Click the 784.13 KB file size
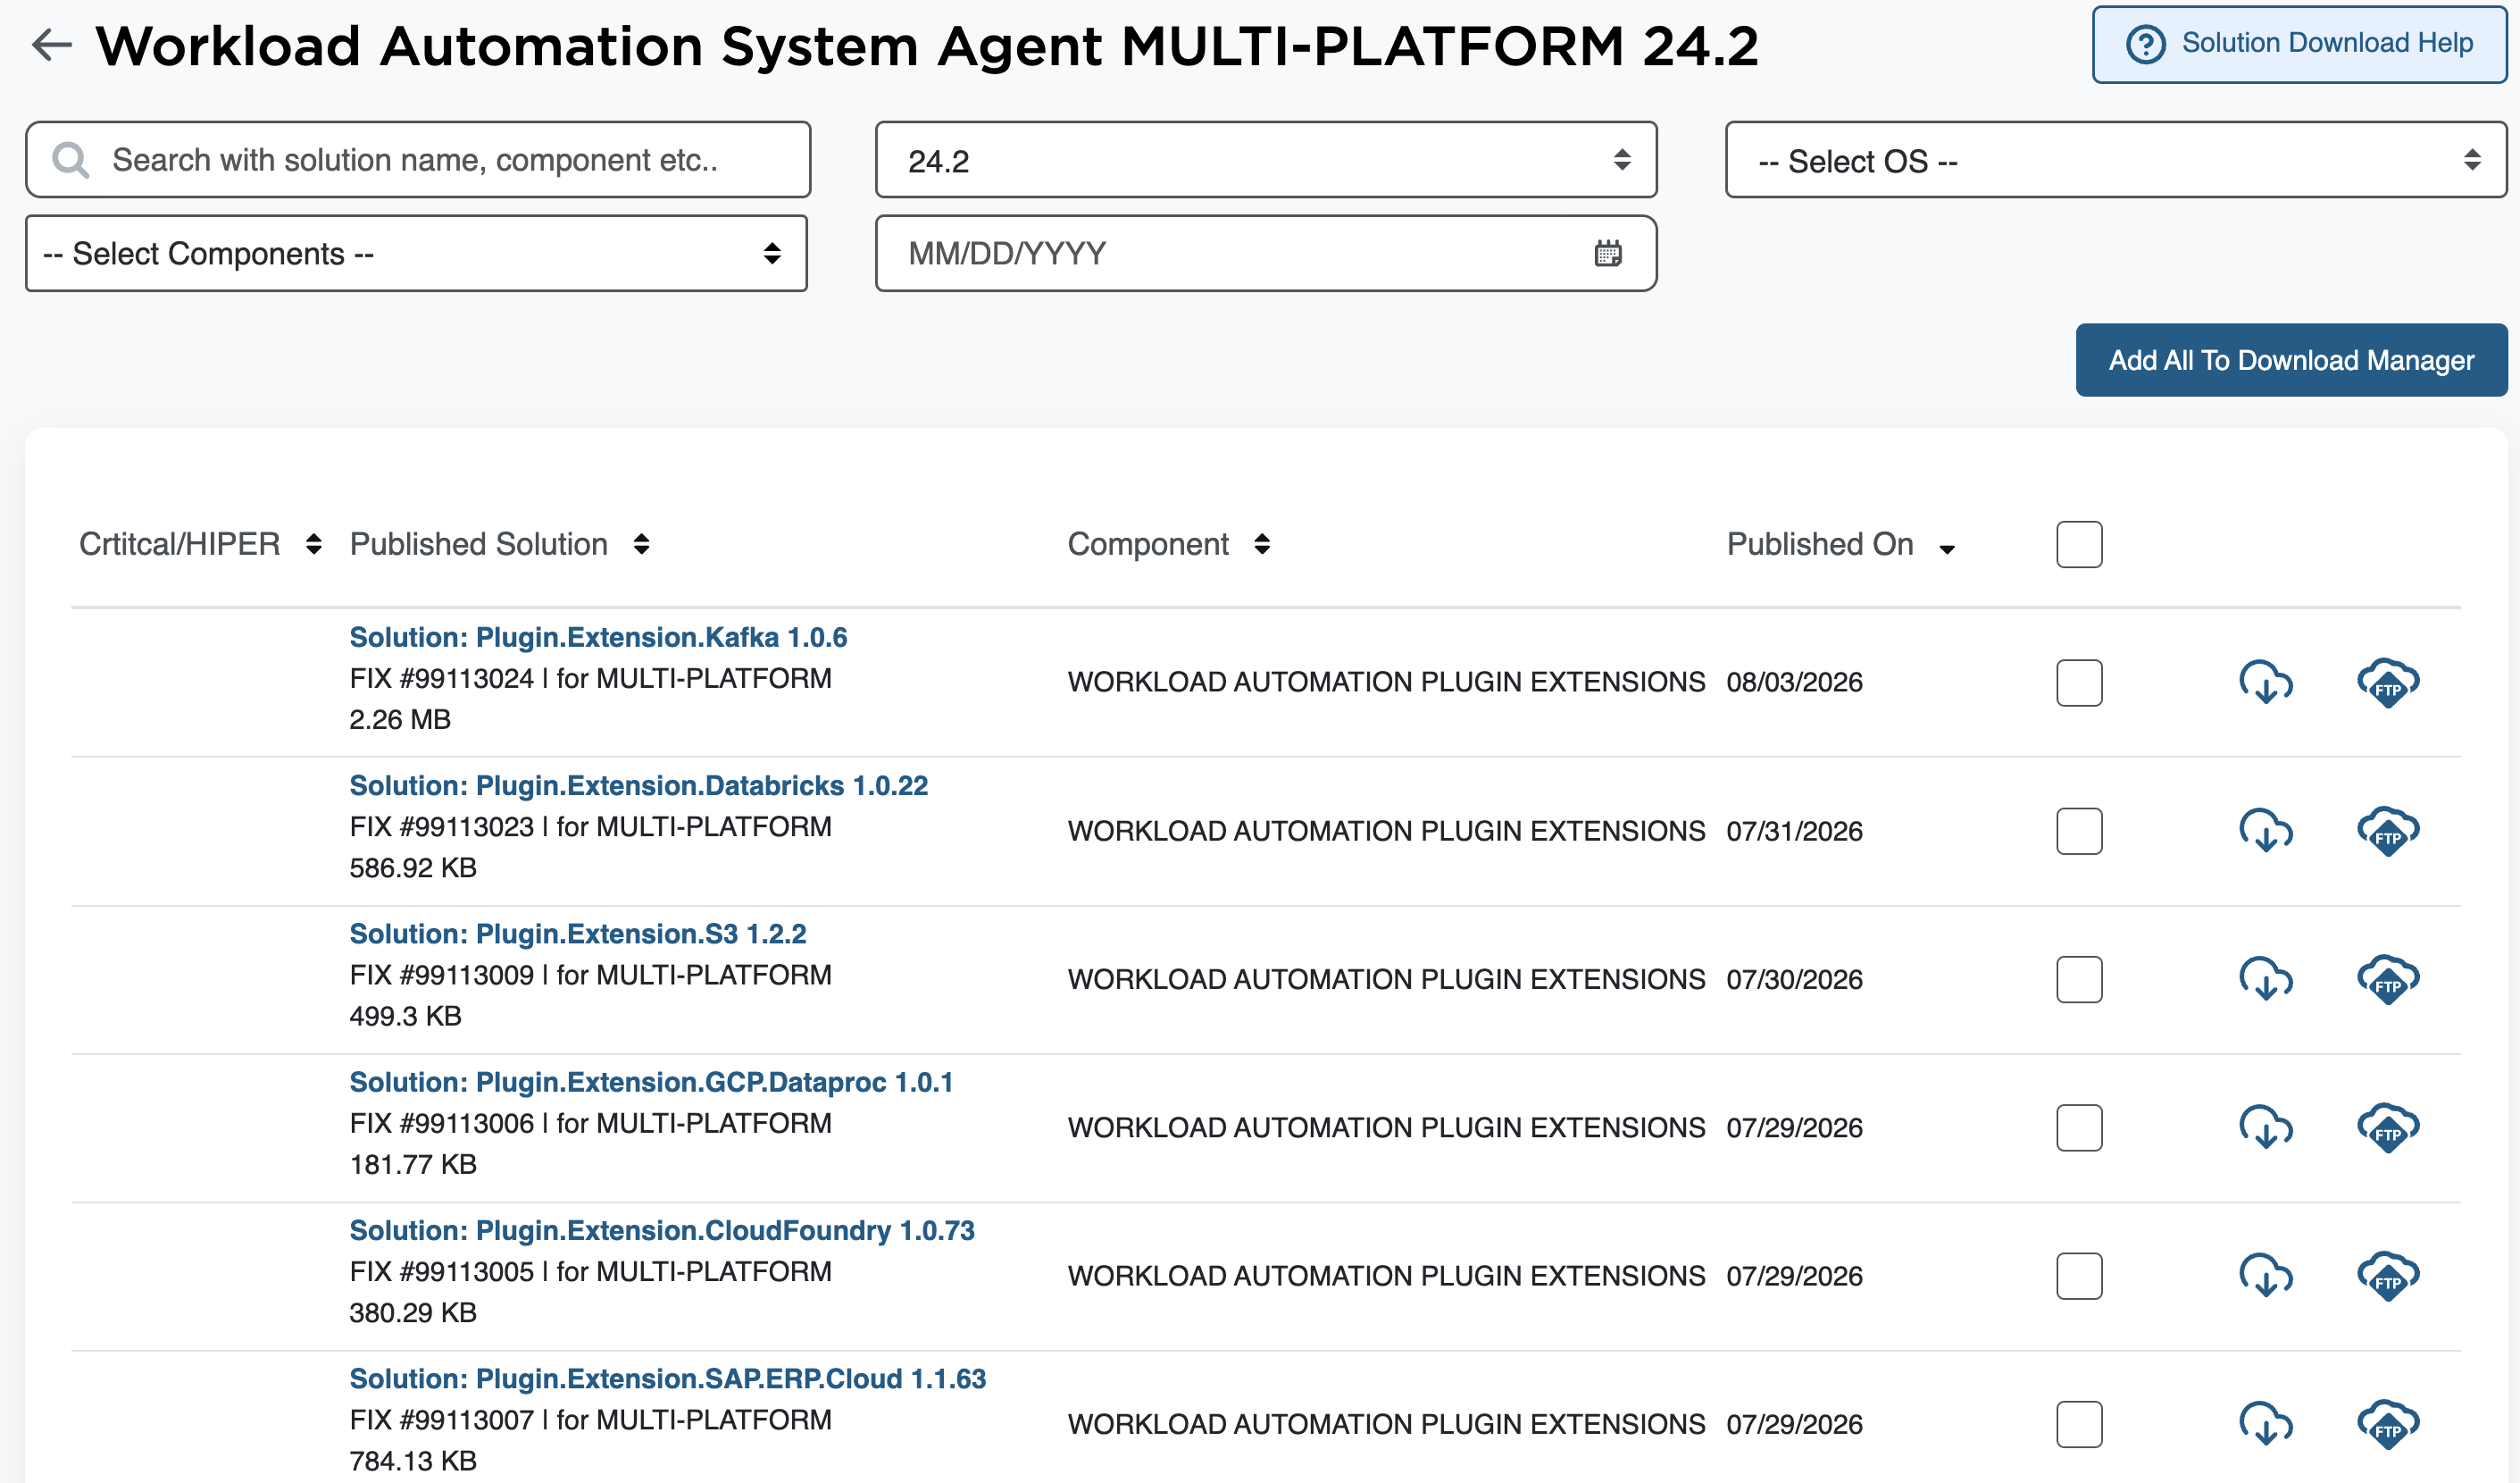Image resolution: width=2520 pixels, height=1483 pixels. pos(413,1460)
